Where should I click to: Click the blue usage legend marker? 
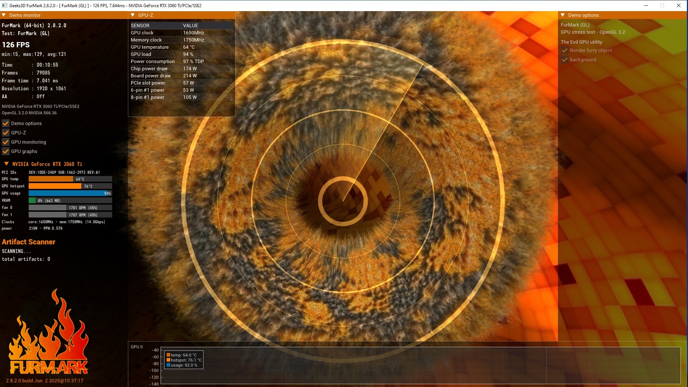(x=168, y=365)
